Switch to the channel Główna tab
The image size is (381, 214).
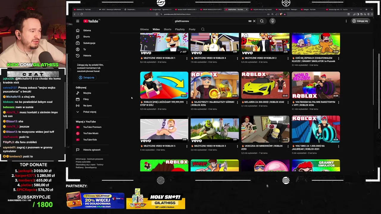144,29
